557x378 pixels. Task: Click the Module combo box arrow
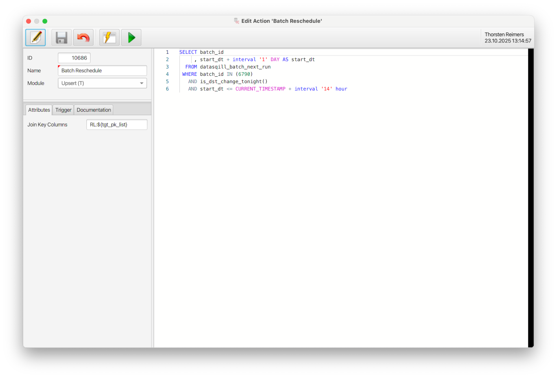141,83
